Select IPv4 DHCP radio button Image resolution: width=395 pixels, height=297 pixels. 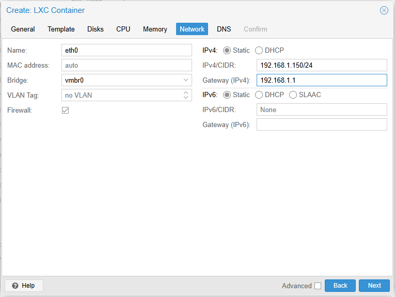coord(259,51)
